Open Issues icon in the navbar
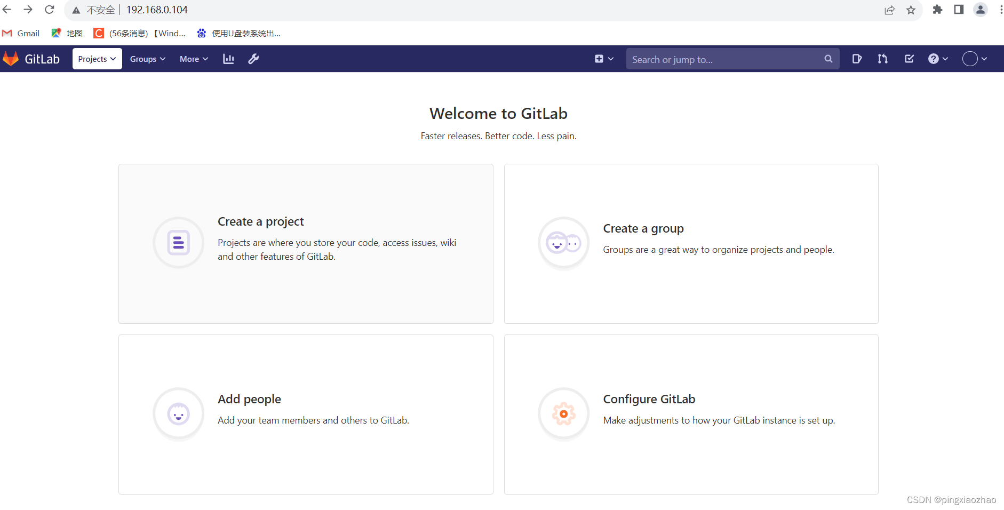Viewport: 1004px width, 510px height. tap(857, 59)
